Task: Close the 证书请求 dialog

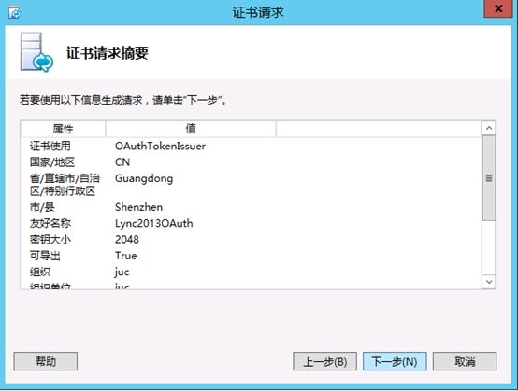Action: (x=499, y=8)
